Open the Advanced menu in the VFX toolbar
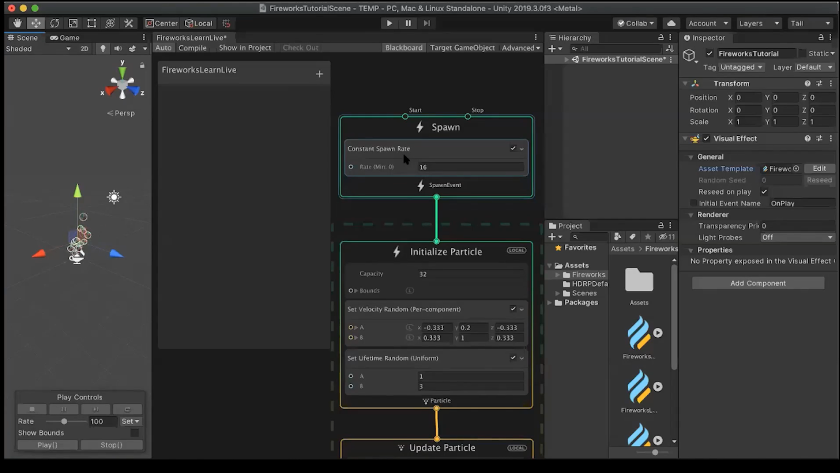Viewport: 840px width, 473px height. 520,47
